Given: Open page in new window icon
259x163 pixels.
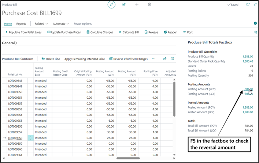Looking at the screenshot, I should (248, 4).
